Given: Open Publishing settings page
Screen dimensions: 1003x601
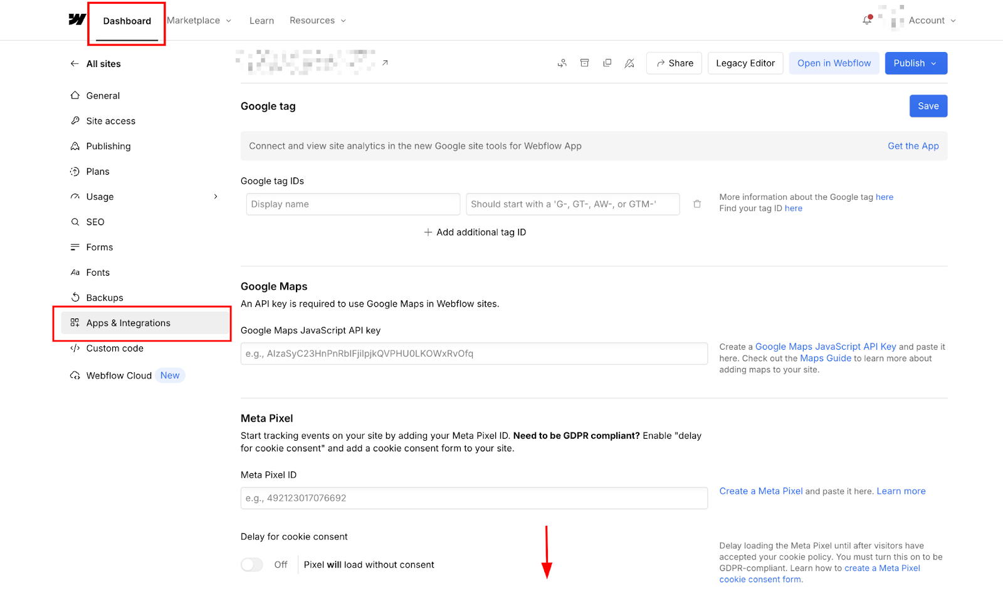Looking at the screenshot, I should pos(108,146).
